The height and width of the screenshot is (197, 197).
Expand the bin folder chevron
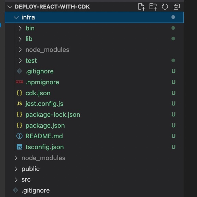coord(20,28)
